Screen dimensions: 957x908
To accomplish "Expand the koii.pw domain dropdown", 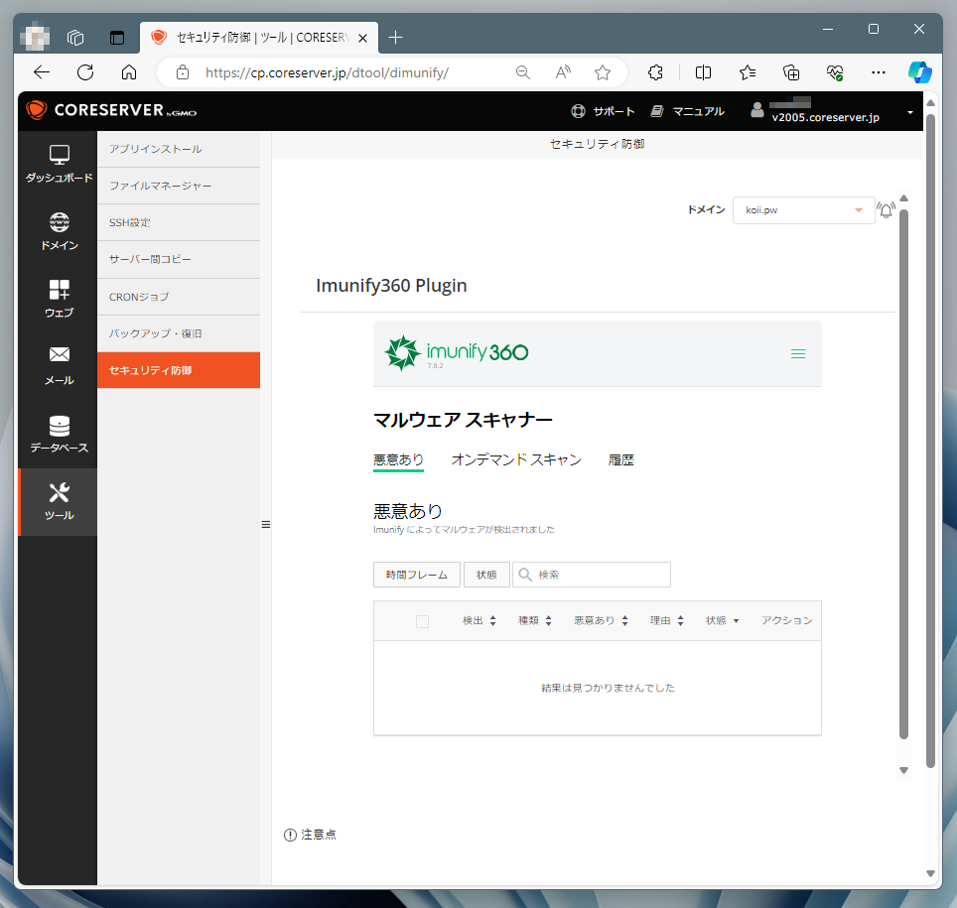I will click(803, 210).
